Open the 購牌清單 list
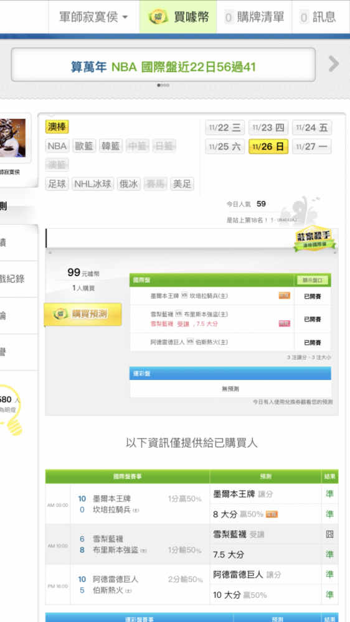Viewport: 350px width, 622px height. coord(254,17)
